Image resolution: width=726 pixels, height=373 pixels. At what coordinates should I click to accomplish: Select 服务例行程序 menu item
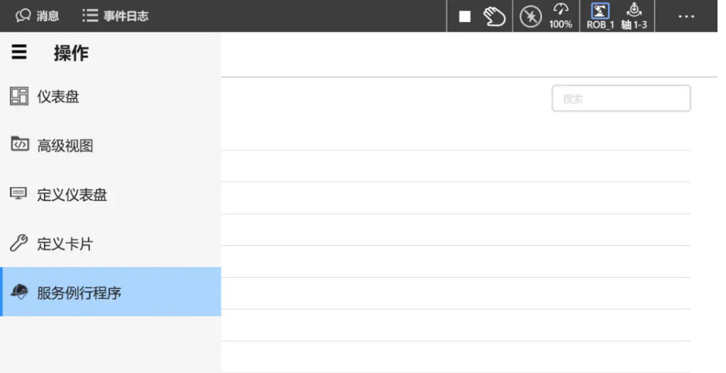click(x=79, y=292)
